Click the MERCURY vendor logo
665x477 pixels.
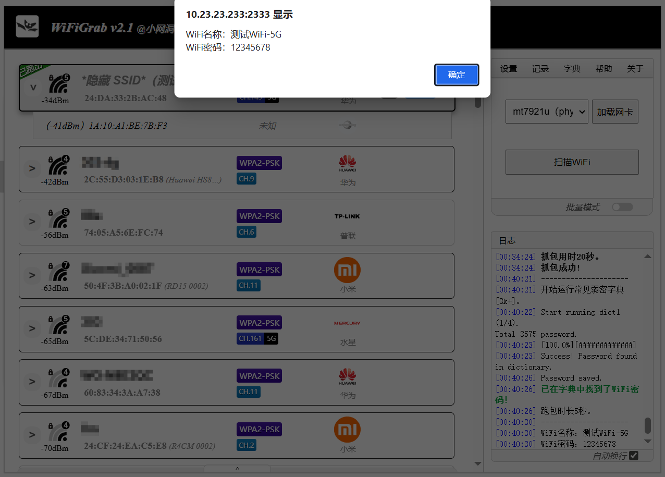[347, 323]
